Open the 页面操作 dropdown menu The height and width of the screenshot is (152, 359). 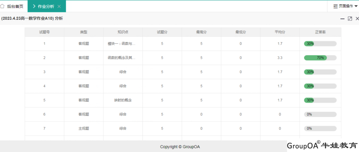pos(346,6)
